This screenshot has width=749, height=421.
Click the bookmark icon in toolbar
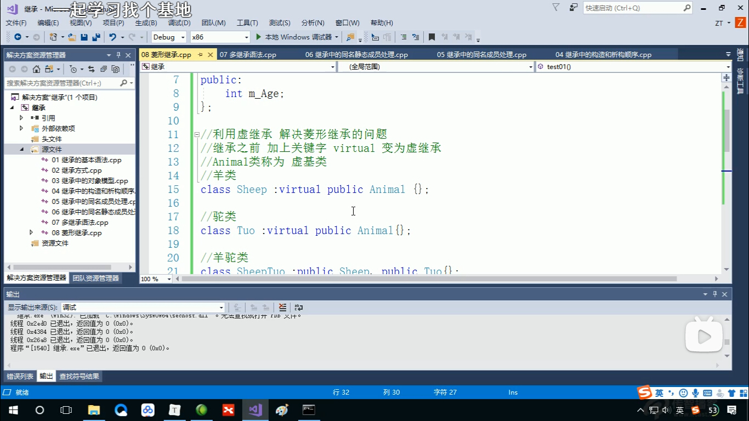point(432,37)
